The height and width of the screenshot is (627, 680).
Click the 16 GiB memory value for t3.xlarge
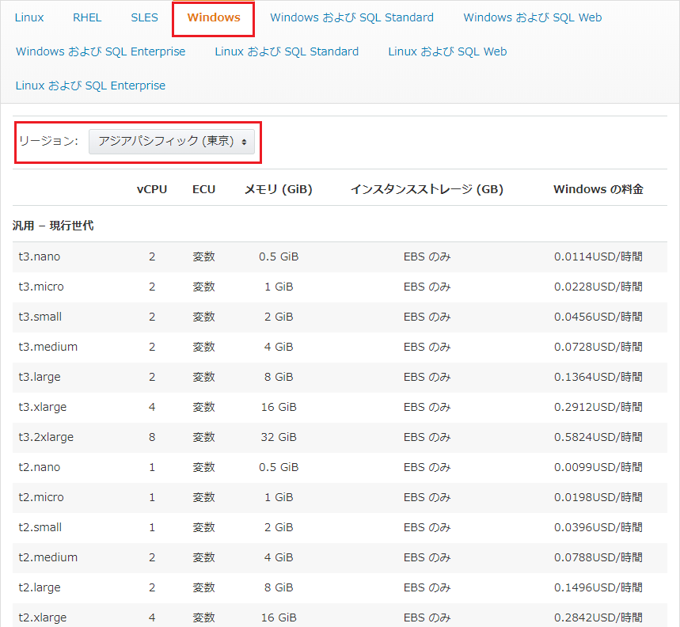[x=279, y=407]
